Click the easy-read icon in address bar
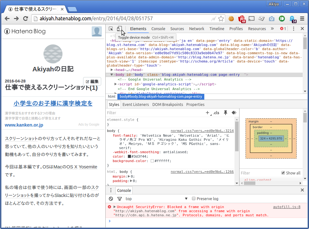 click(x=214, y=18)
